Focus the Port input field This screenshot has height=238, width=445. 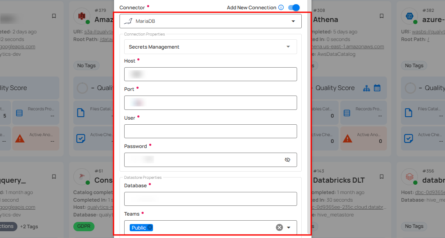[x=211, y=103]
